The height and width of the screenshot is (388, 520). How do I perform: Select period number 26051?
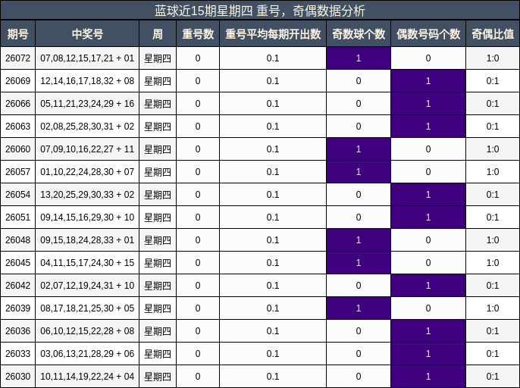[17, 217]
